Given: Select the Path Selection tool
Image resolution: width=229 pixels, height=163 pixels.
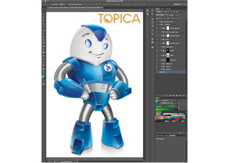Looking at the screenshot, I should 43,62.
